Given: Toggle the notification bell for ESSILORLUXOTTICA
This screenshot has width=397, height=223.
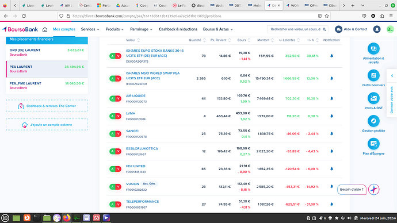Looking at the screenshot, I should (x=331, y=151).
